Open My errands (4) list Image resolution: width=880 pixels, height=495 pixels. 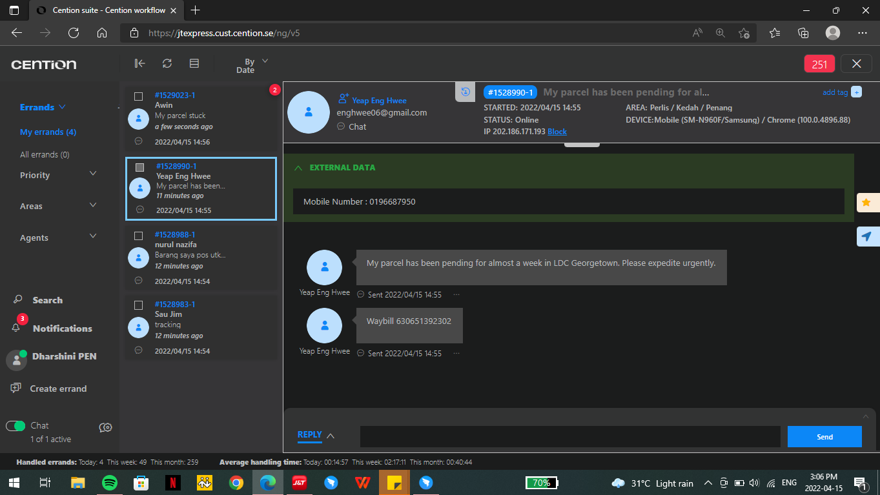[x=48, y=132]
